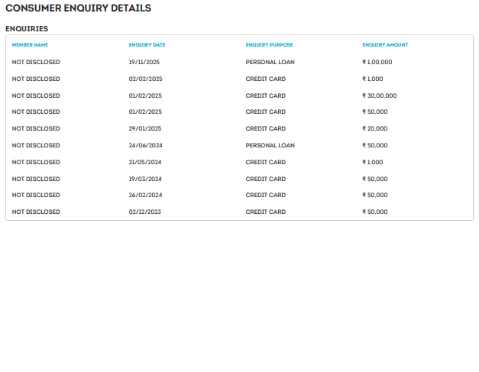The height and width of the screenshot is (372, 479).
Task: Click 'PERSONAL LOAN' in the 19/11/2025 row
Action: 270,62
